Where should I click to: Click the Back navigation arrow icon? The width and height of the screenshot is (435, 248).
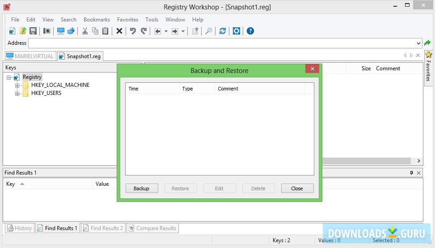coord(157,31)
